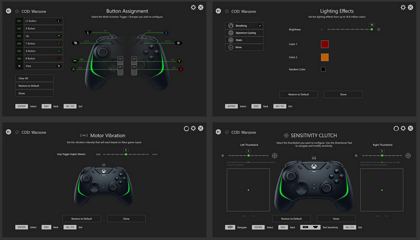Click the Menu button icon on controller diagram
This screenshot has height=240, width=420.
tap(178, 43)
